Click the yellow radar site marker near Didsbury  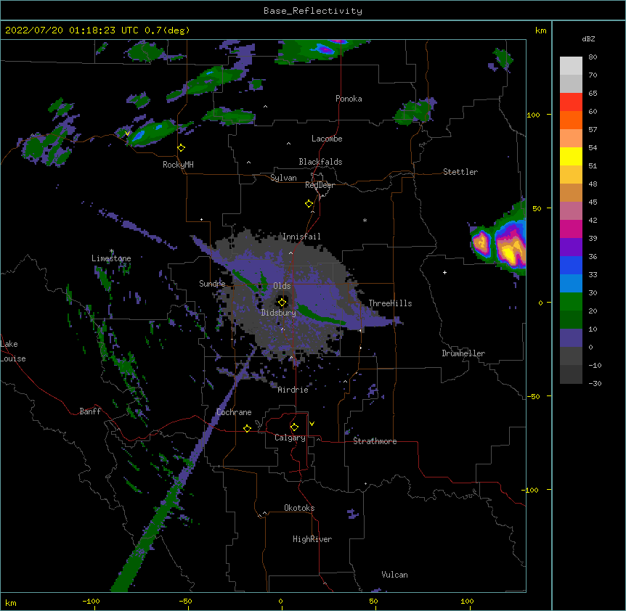point(282,302)
